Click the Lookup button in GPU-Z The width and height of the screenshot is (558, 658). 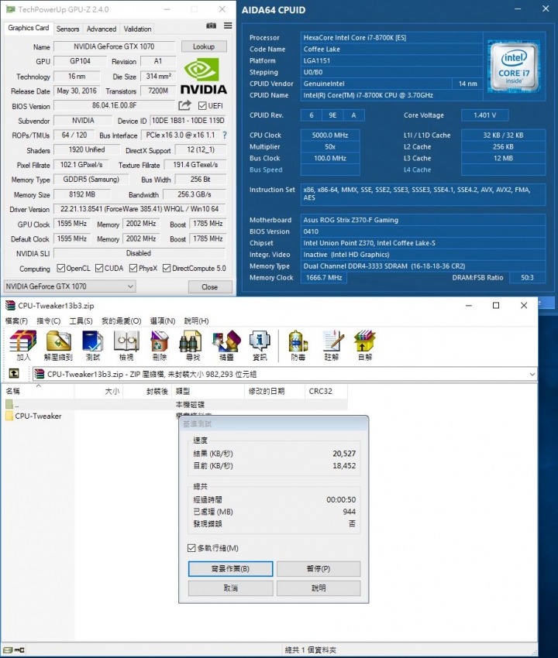click(x=204, y=46)
